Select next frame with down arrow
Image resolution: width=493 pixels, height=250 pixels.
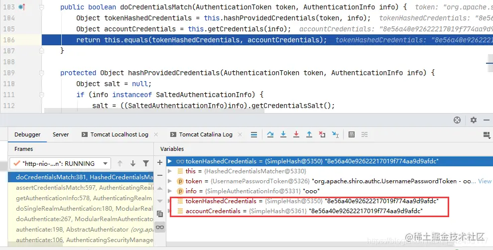[x=132, y=163]
